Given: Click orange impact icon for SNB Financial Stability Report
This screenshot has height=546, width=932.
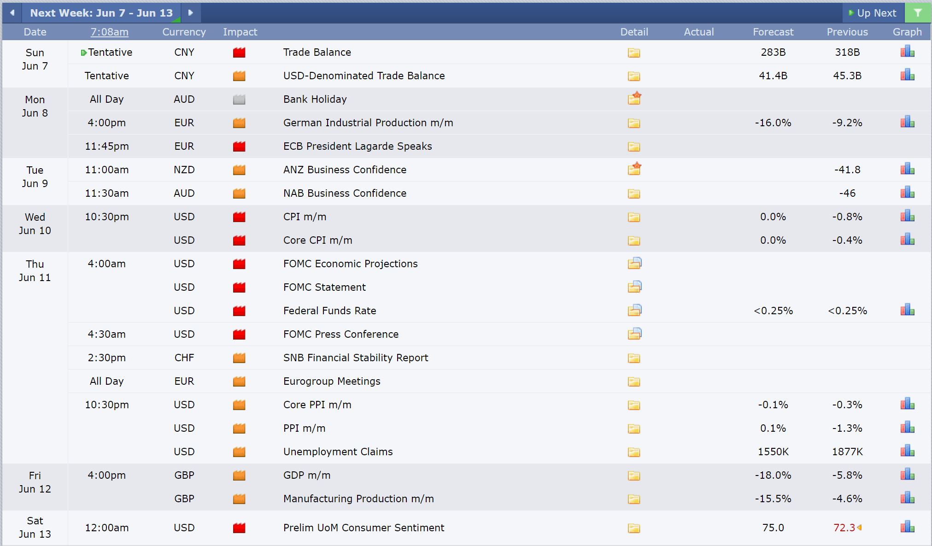Looking at the screenshot, I should [239, 358].
